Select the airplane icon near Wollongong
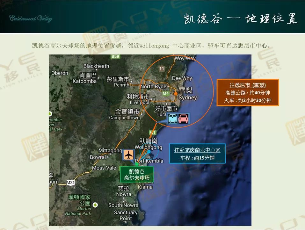Image resolution: width=305 pixels, height=230 pixels. (128, 155)
